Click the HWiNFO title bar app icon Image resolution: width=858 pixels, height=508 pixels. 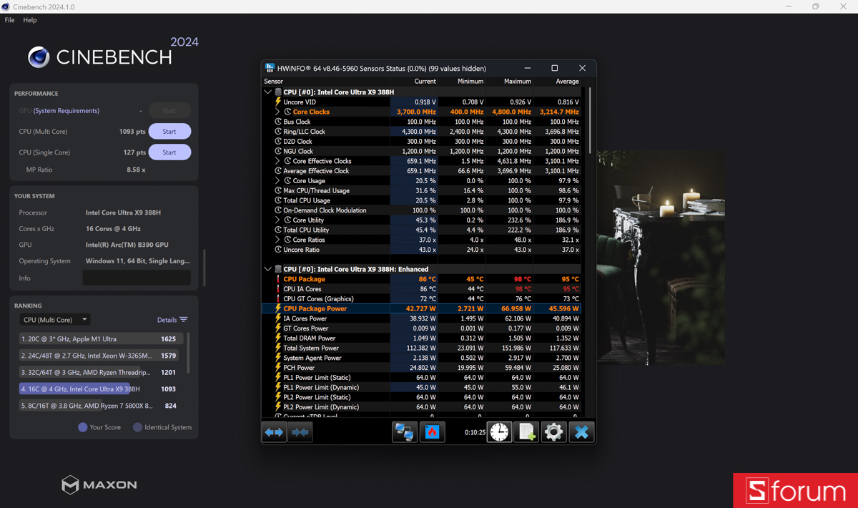pyautogui.click(x=270, y=68)
